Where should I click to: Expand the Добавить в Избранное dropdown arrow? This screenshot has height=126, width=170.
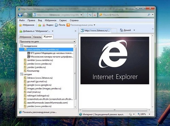point(53,31)
